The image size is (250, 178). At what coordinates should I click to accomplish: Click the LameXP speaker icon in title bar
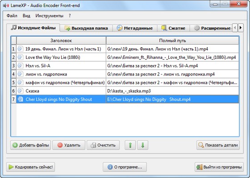click(x=6, y=6)
